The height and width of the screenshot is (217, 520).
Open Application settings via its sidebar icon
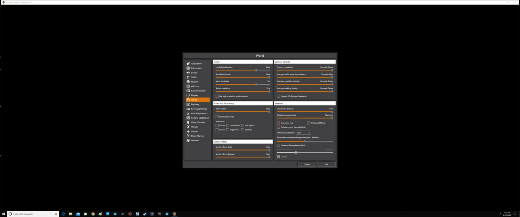[x=188, y=64]
